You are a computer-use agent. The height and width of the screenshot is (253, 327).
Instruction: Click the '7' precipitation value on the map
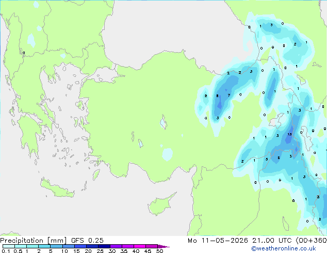(229, 95)
